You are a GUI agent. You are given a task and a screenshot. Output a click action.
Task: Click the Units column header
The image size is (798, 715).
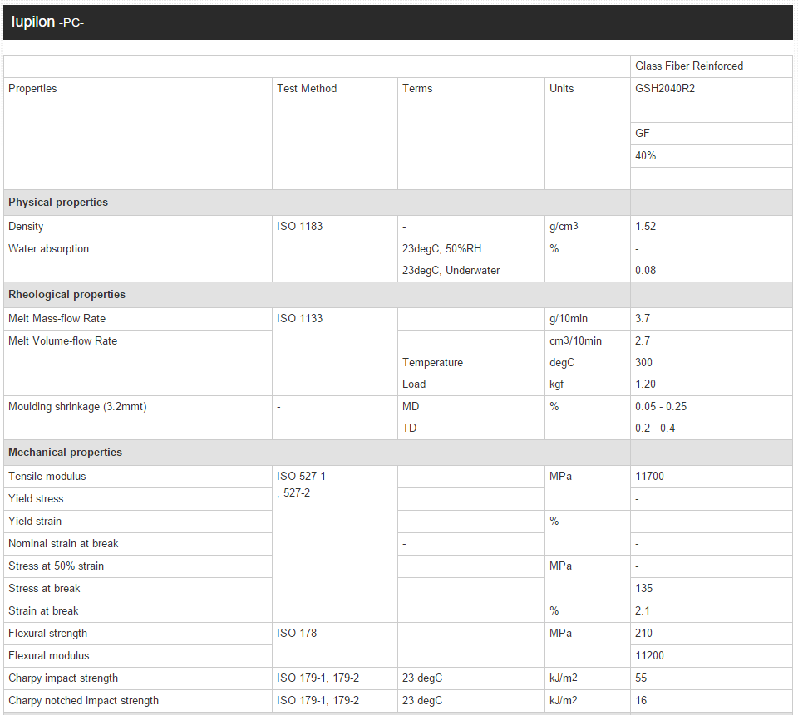tap(561, 89)
